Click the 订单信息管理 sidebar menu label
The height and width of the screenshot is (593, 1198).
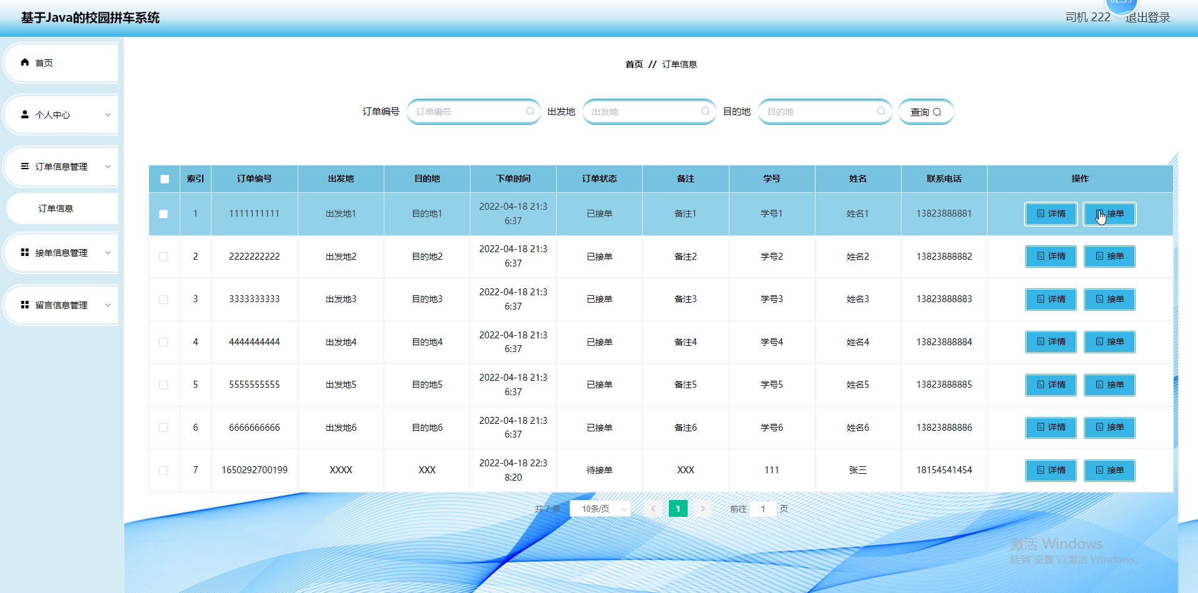(x=61, y=167)
